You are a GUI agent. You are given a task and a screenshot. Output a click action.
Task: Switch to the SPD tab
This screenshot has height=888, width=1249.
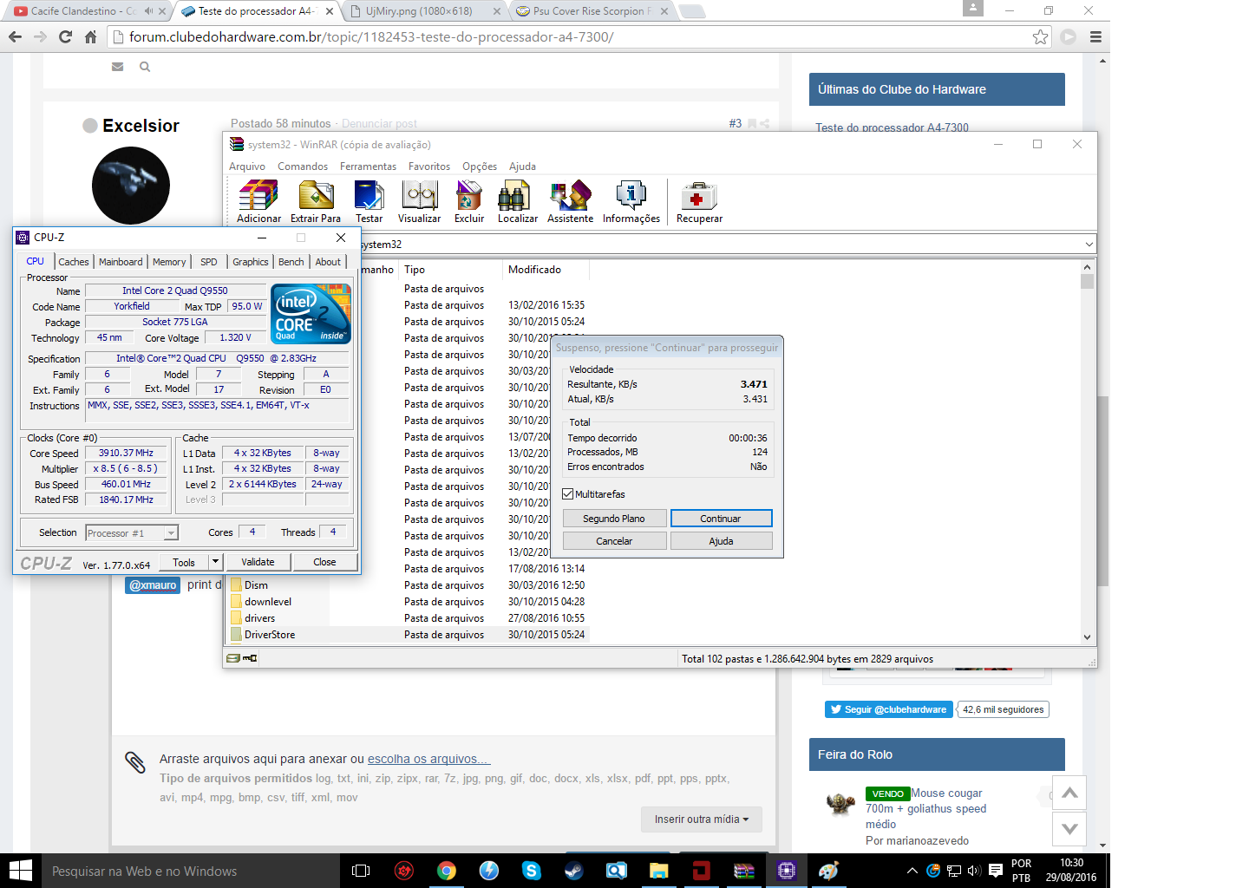click(209, 262)
